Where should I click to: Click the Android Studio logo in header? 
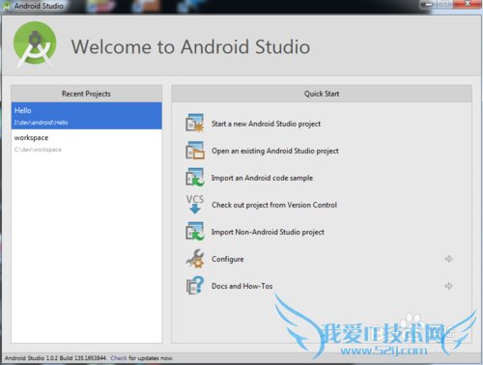[35, 44]
